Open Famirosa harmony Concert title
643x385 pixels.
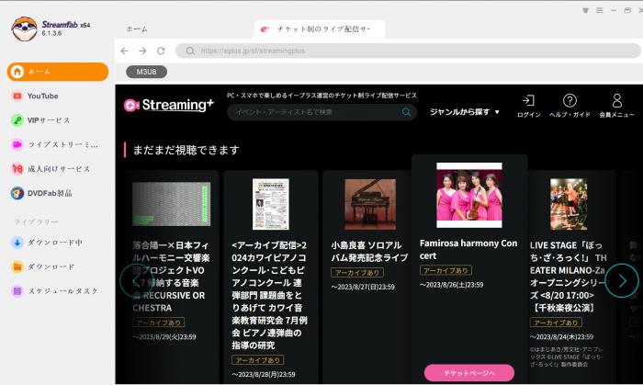[468, 249]
